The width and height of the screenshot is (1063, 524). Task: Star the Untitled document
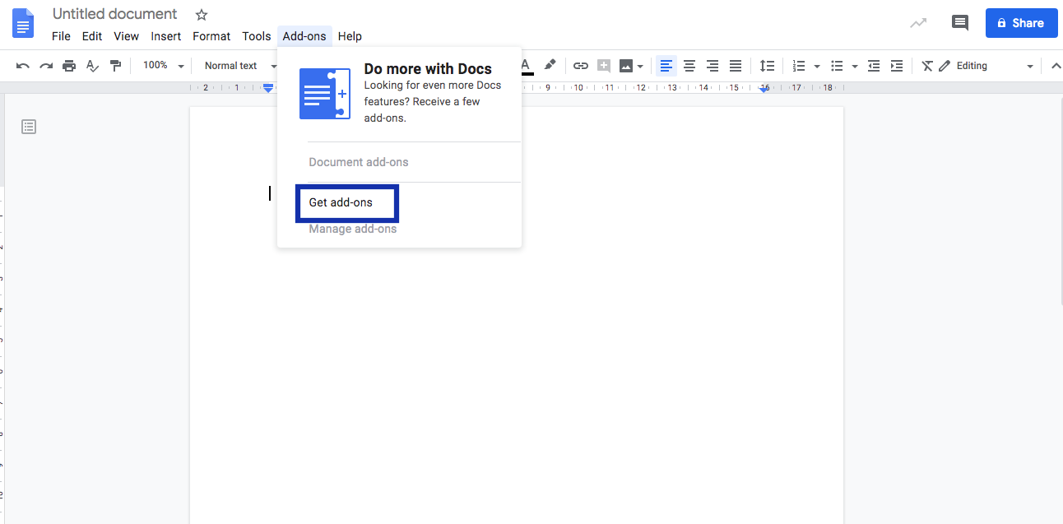202,15
